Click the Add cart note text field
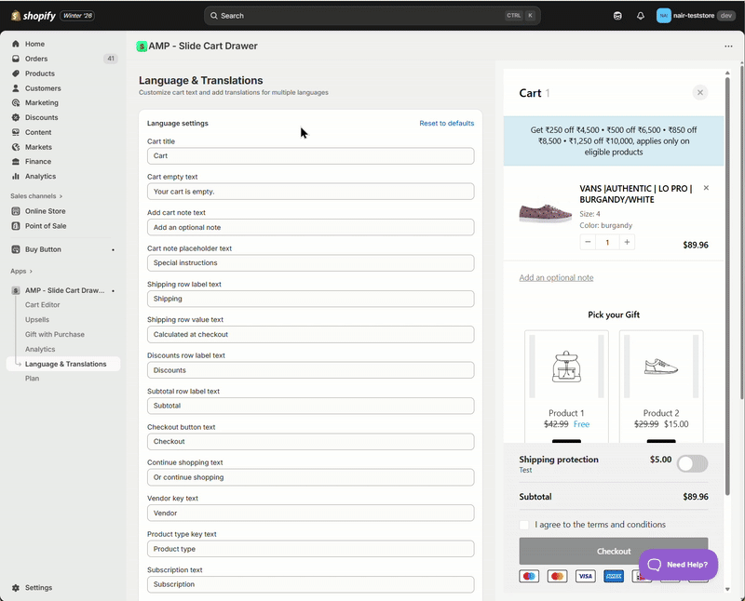745x601 pixels. [x=310, y=227]
